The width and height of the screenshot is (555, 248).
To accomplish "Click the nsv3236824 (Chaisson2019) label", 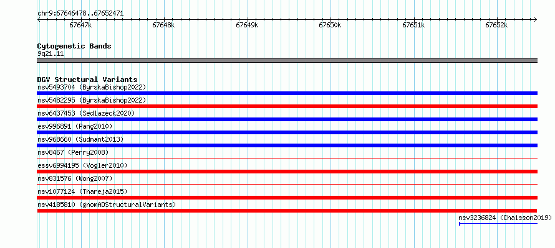I will coord(505,218).
